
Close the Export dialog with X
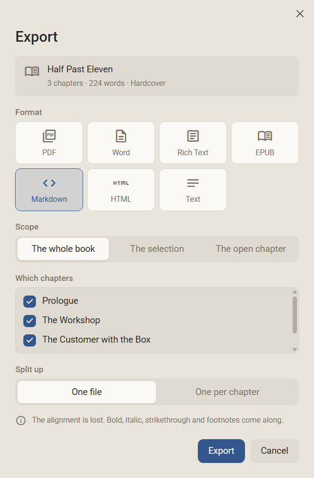(x=300, y=14)
